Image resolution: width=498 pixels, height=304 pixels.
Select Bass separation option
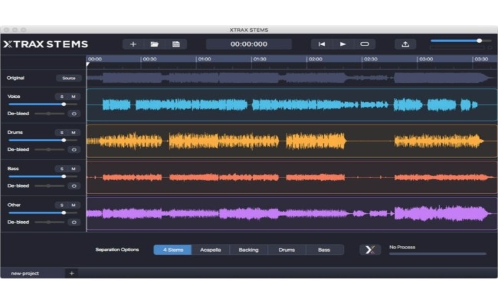pos(324,250)
